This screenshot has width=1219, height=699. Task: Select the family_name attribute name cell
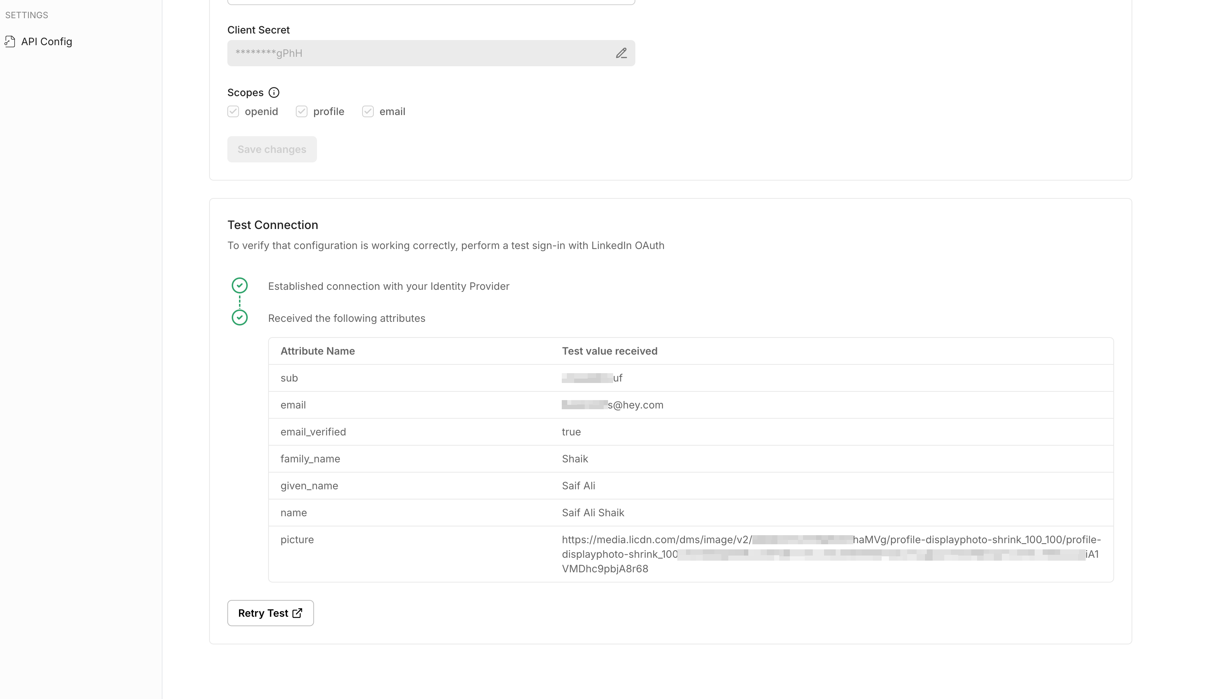pyautogui.click(x=310, y=459)
